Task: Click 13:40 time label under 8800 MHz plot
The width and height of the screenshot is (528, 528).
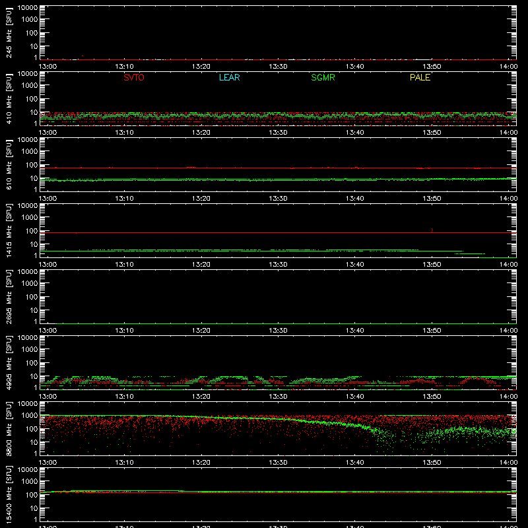Action: point(355,463)
